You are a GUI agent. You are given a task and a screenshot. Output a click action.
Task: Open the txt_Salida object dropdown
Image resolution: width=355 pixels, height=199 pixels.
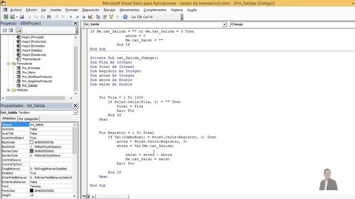click(x=224, y=24)
